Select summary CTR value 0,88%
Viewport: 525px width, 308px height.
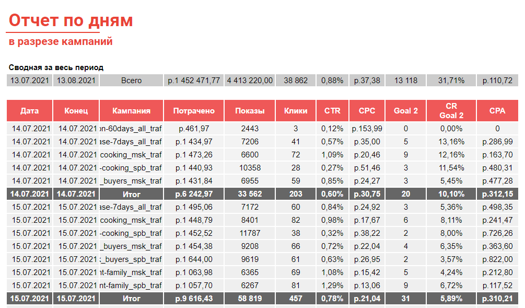click(332, 81)
